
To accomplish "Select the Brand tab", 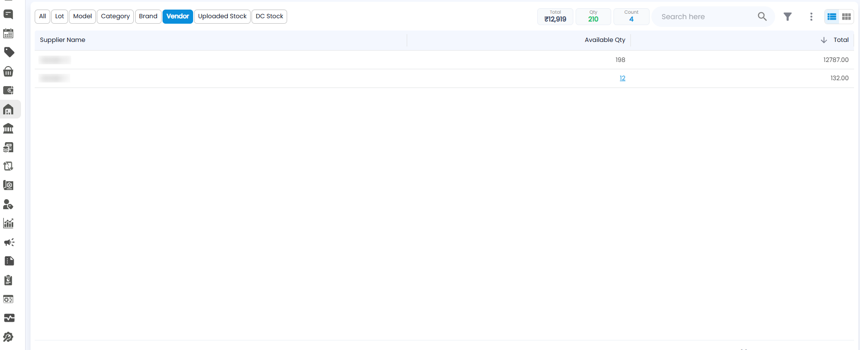I will click(148, 16).
